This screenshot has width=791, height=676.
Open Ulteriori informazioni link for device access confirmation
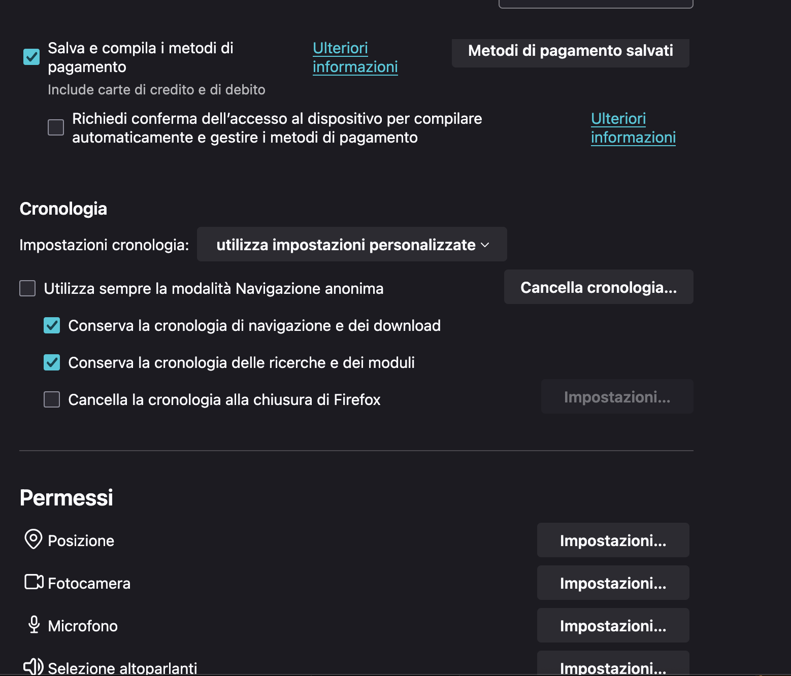click(633, 128)
